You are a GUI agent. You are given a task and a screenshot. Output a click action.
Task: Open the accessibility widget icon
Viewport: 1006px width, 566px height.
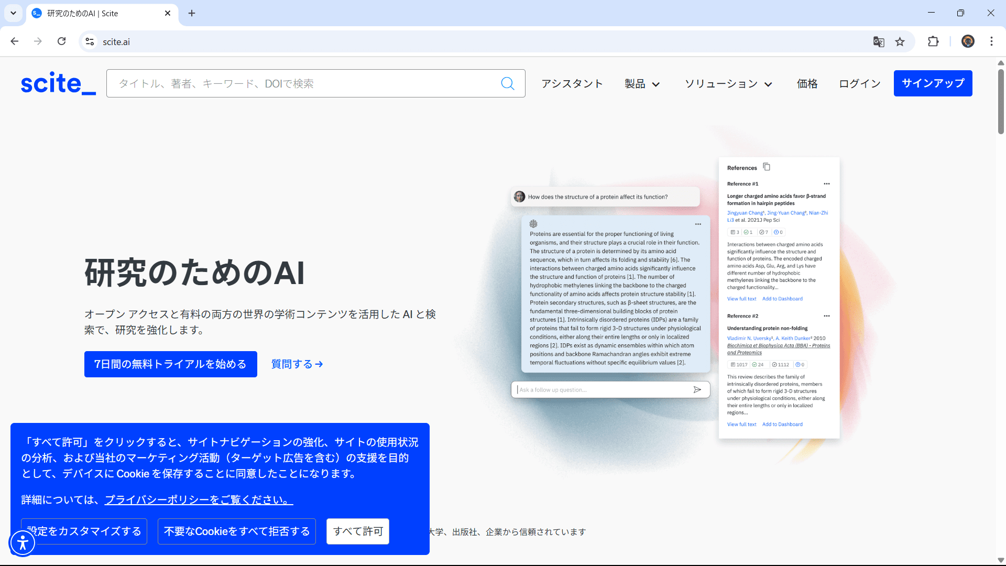point(23,543)
